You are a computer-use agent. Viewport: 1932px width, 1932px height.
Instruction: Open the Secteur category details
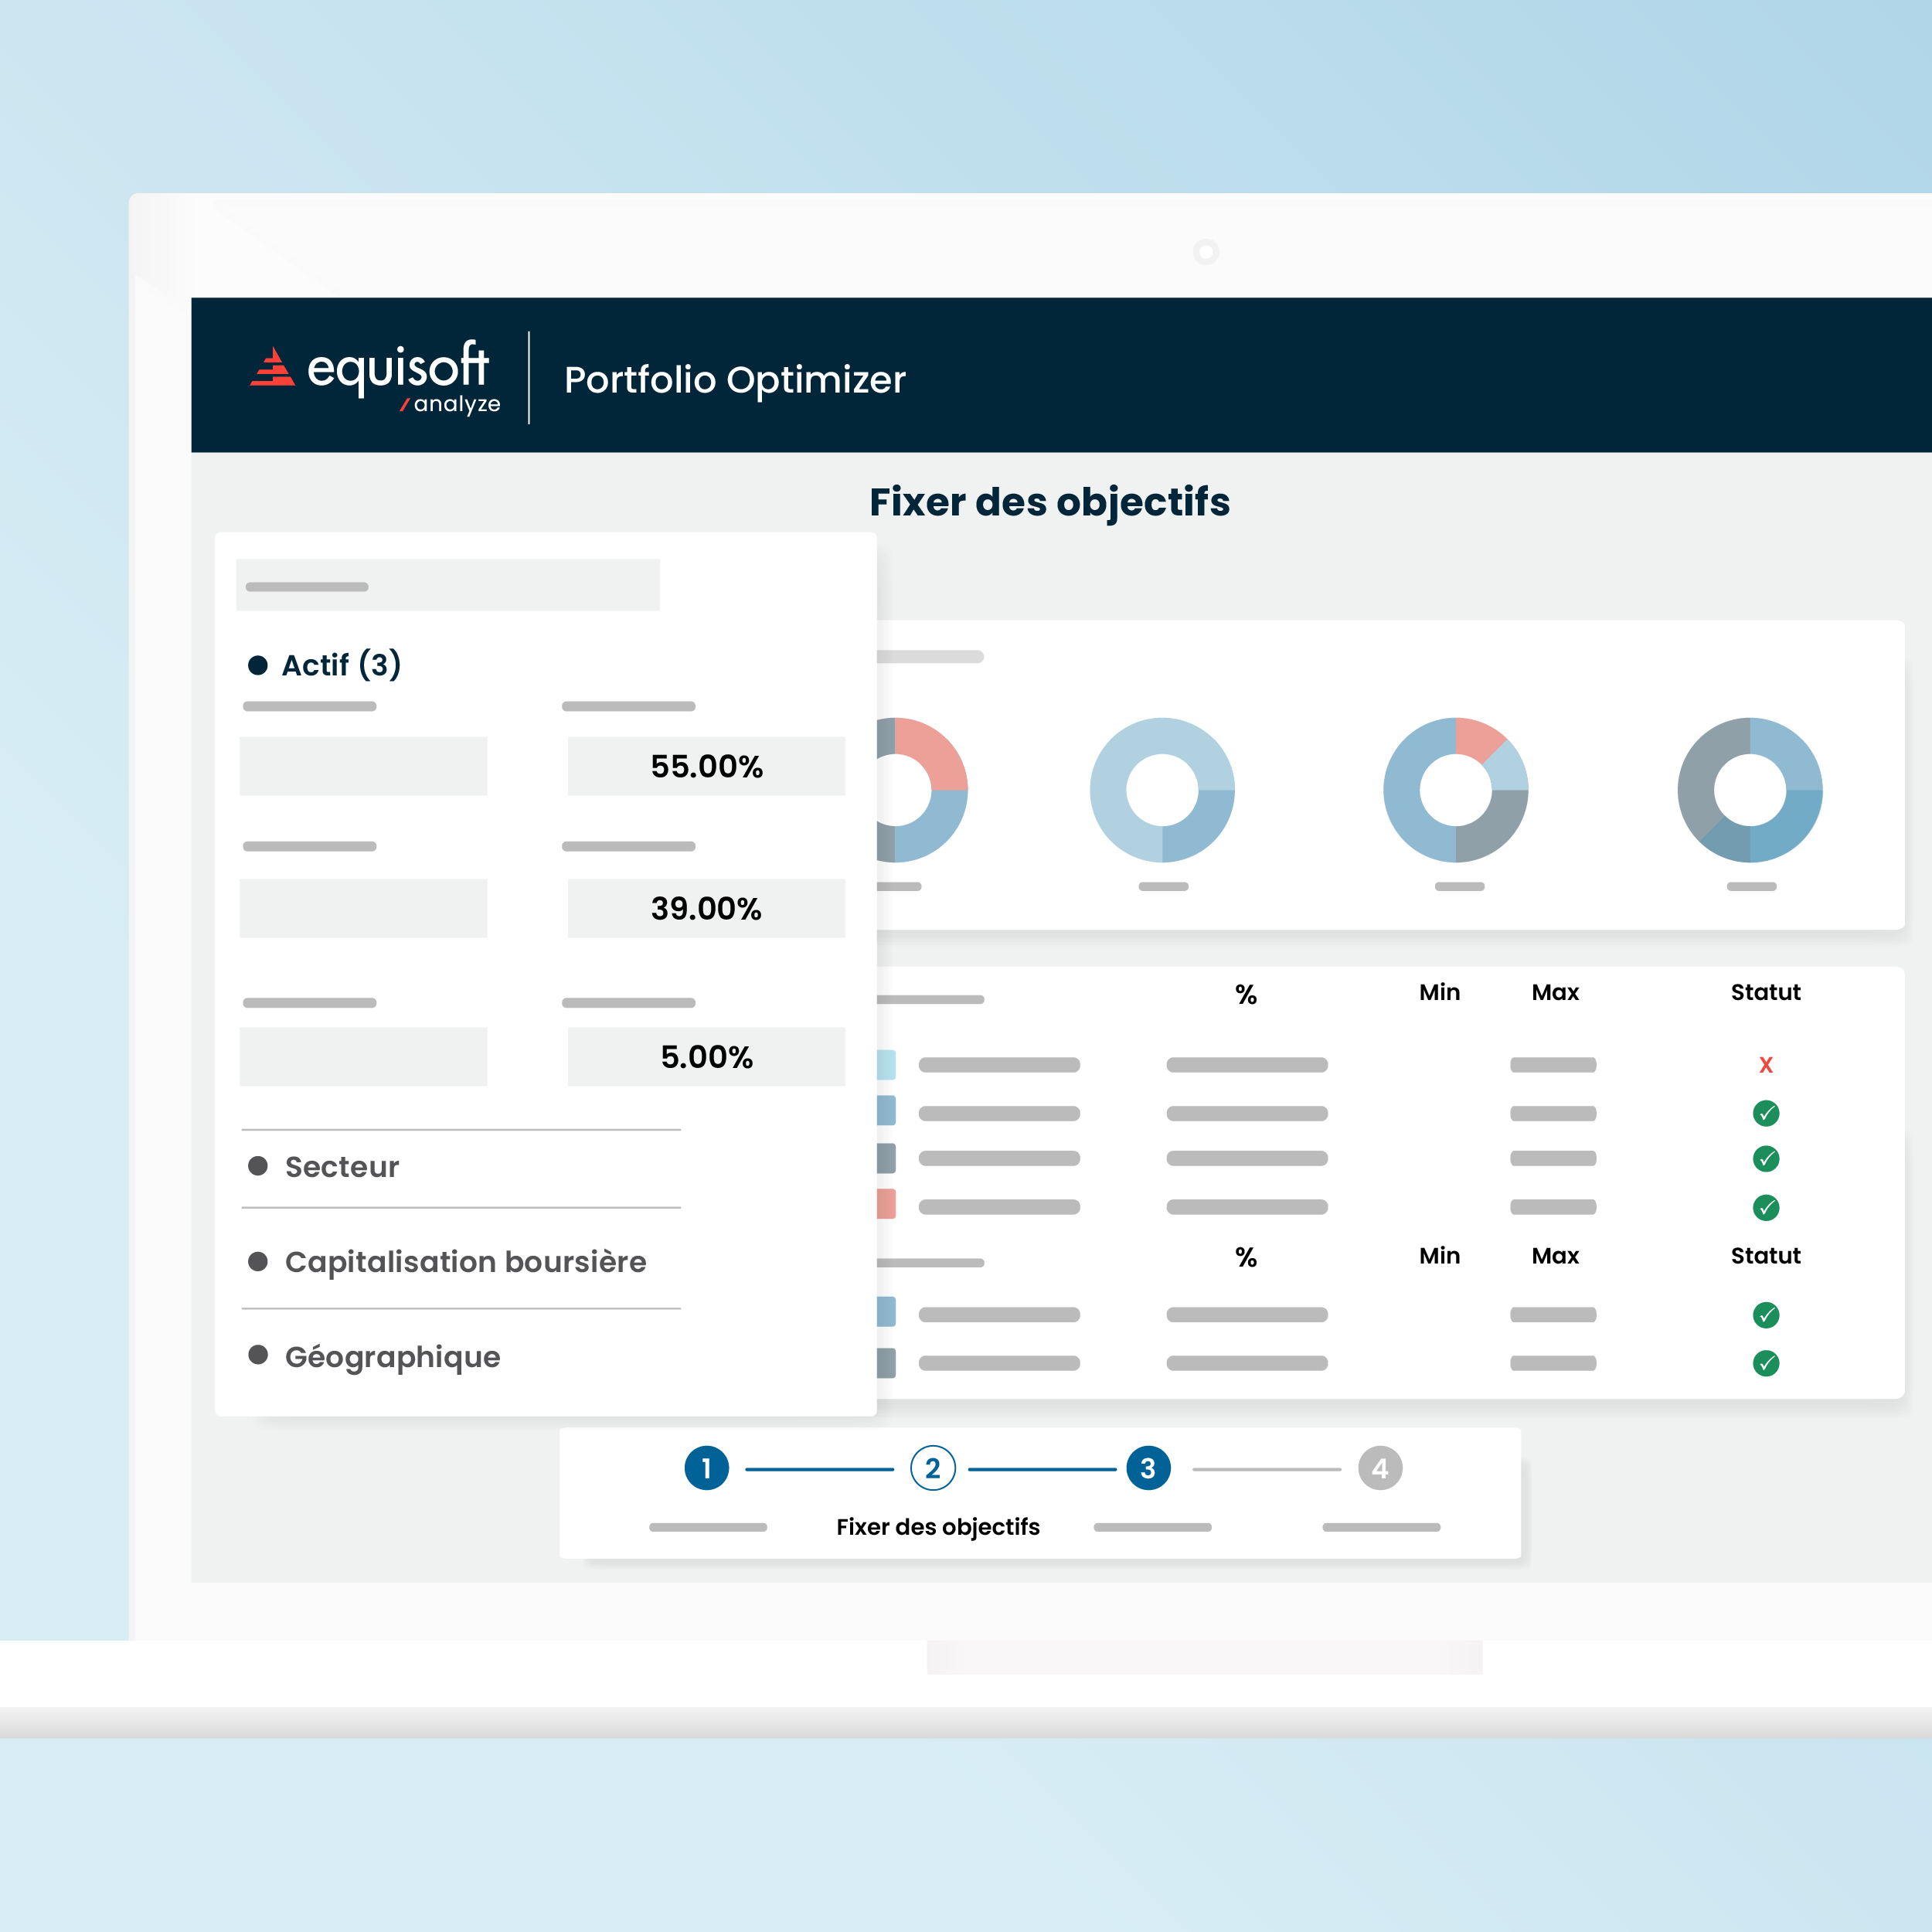[x=341, y=1166]
